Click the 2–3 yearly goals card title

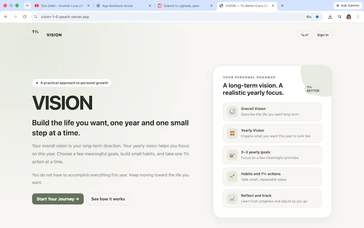click(x=256, y=152)
